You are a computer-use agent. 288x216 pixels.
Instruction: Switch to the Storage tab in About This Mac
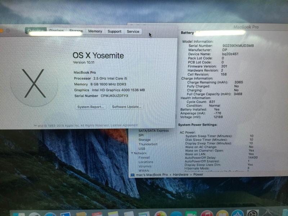(x=76, y=31)
